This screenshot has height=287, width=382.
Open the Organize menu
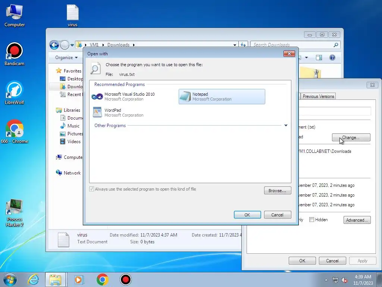tap(66, 57)
